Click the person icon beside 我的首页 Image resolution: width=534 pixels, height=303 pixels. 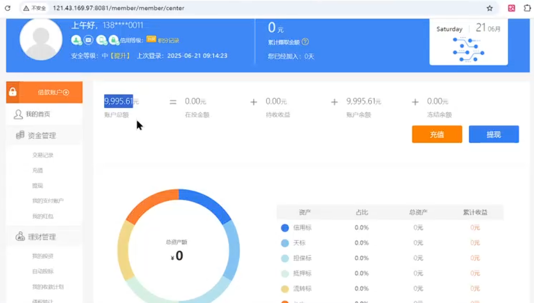pyautogui.click(x=18, y=114)
